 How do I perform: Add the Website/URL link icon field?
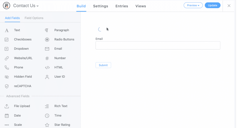7,58
